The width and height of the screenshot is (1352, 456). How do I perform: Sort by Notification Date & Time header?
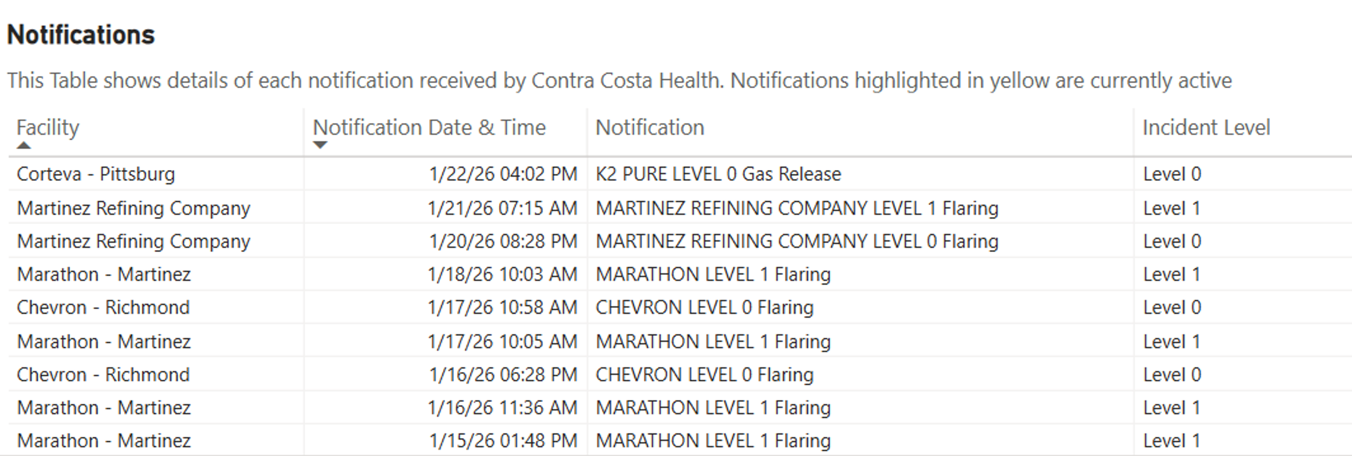(429, 127)
